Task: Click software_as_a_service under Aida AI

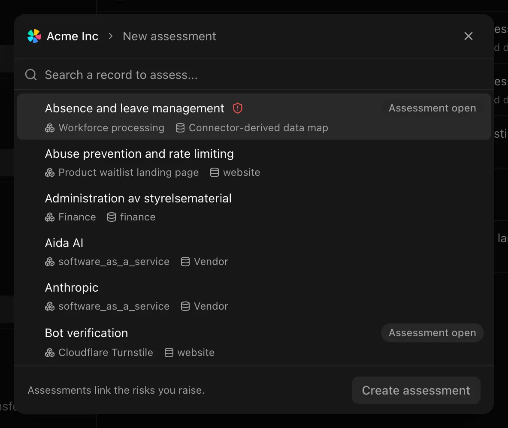Action: click(x=114, y=262)
